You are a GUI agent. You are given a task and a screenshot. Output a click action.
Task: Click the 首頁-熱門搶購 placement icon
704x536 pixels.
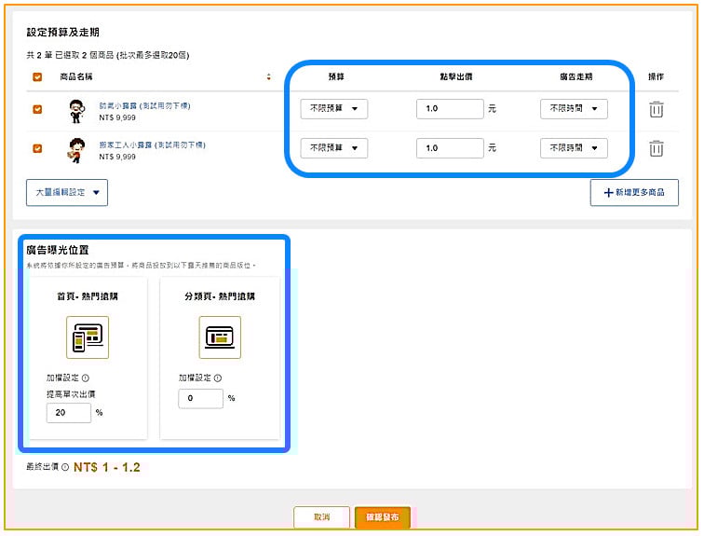pos(88,337)
